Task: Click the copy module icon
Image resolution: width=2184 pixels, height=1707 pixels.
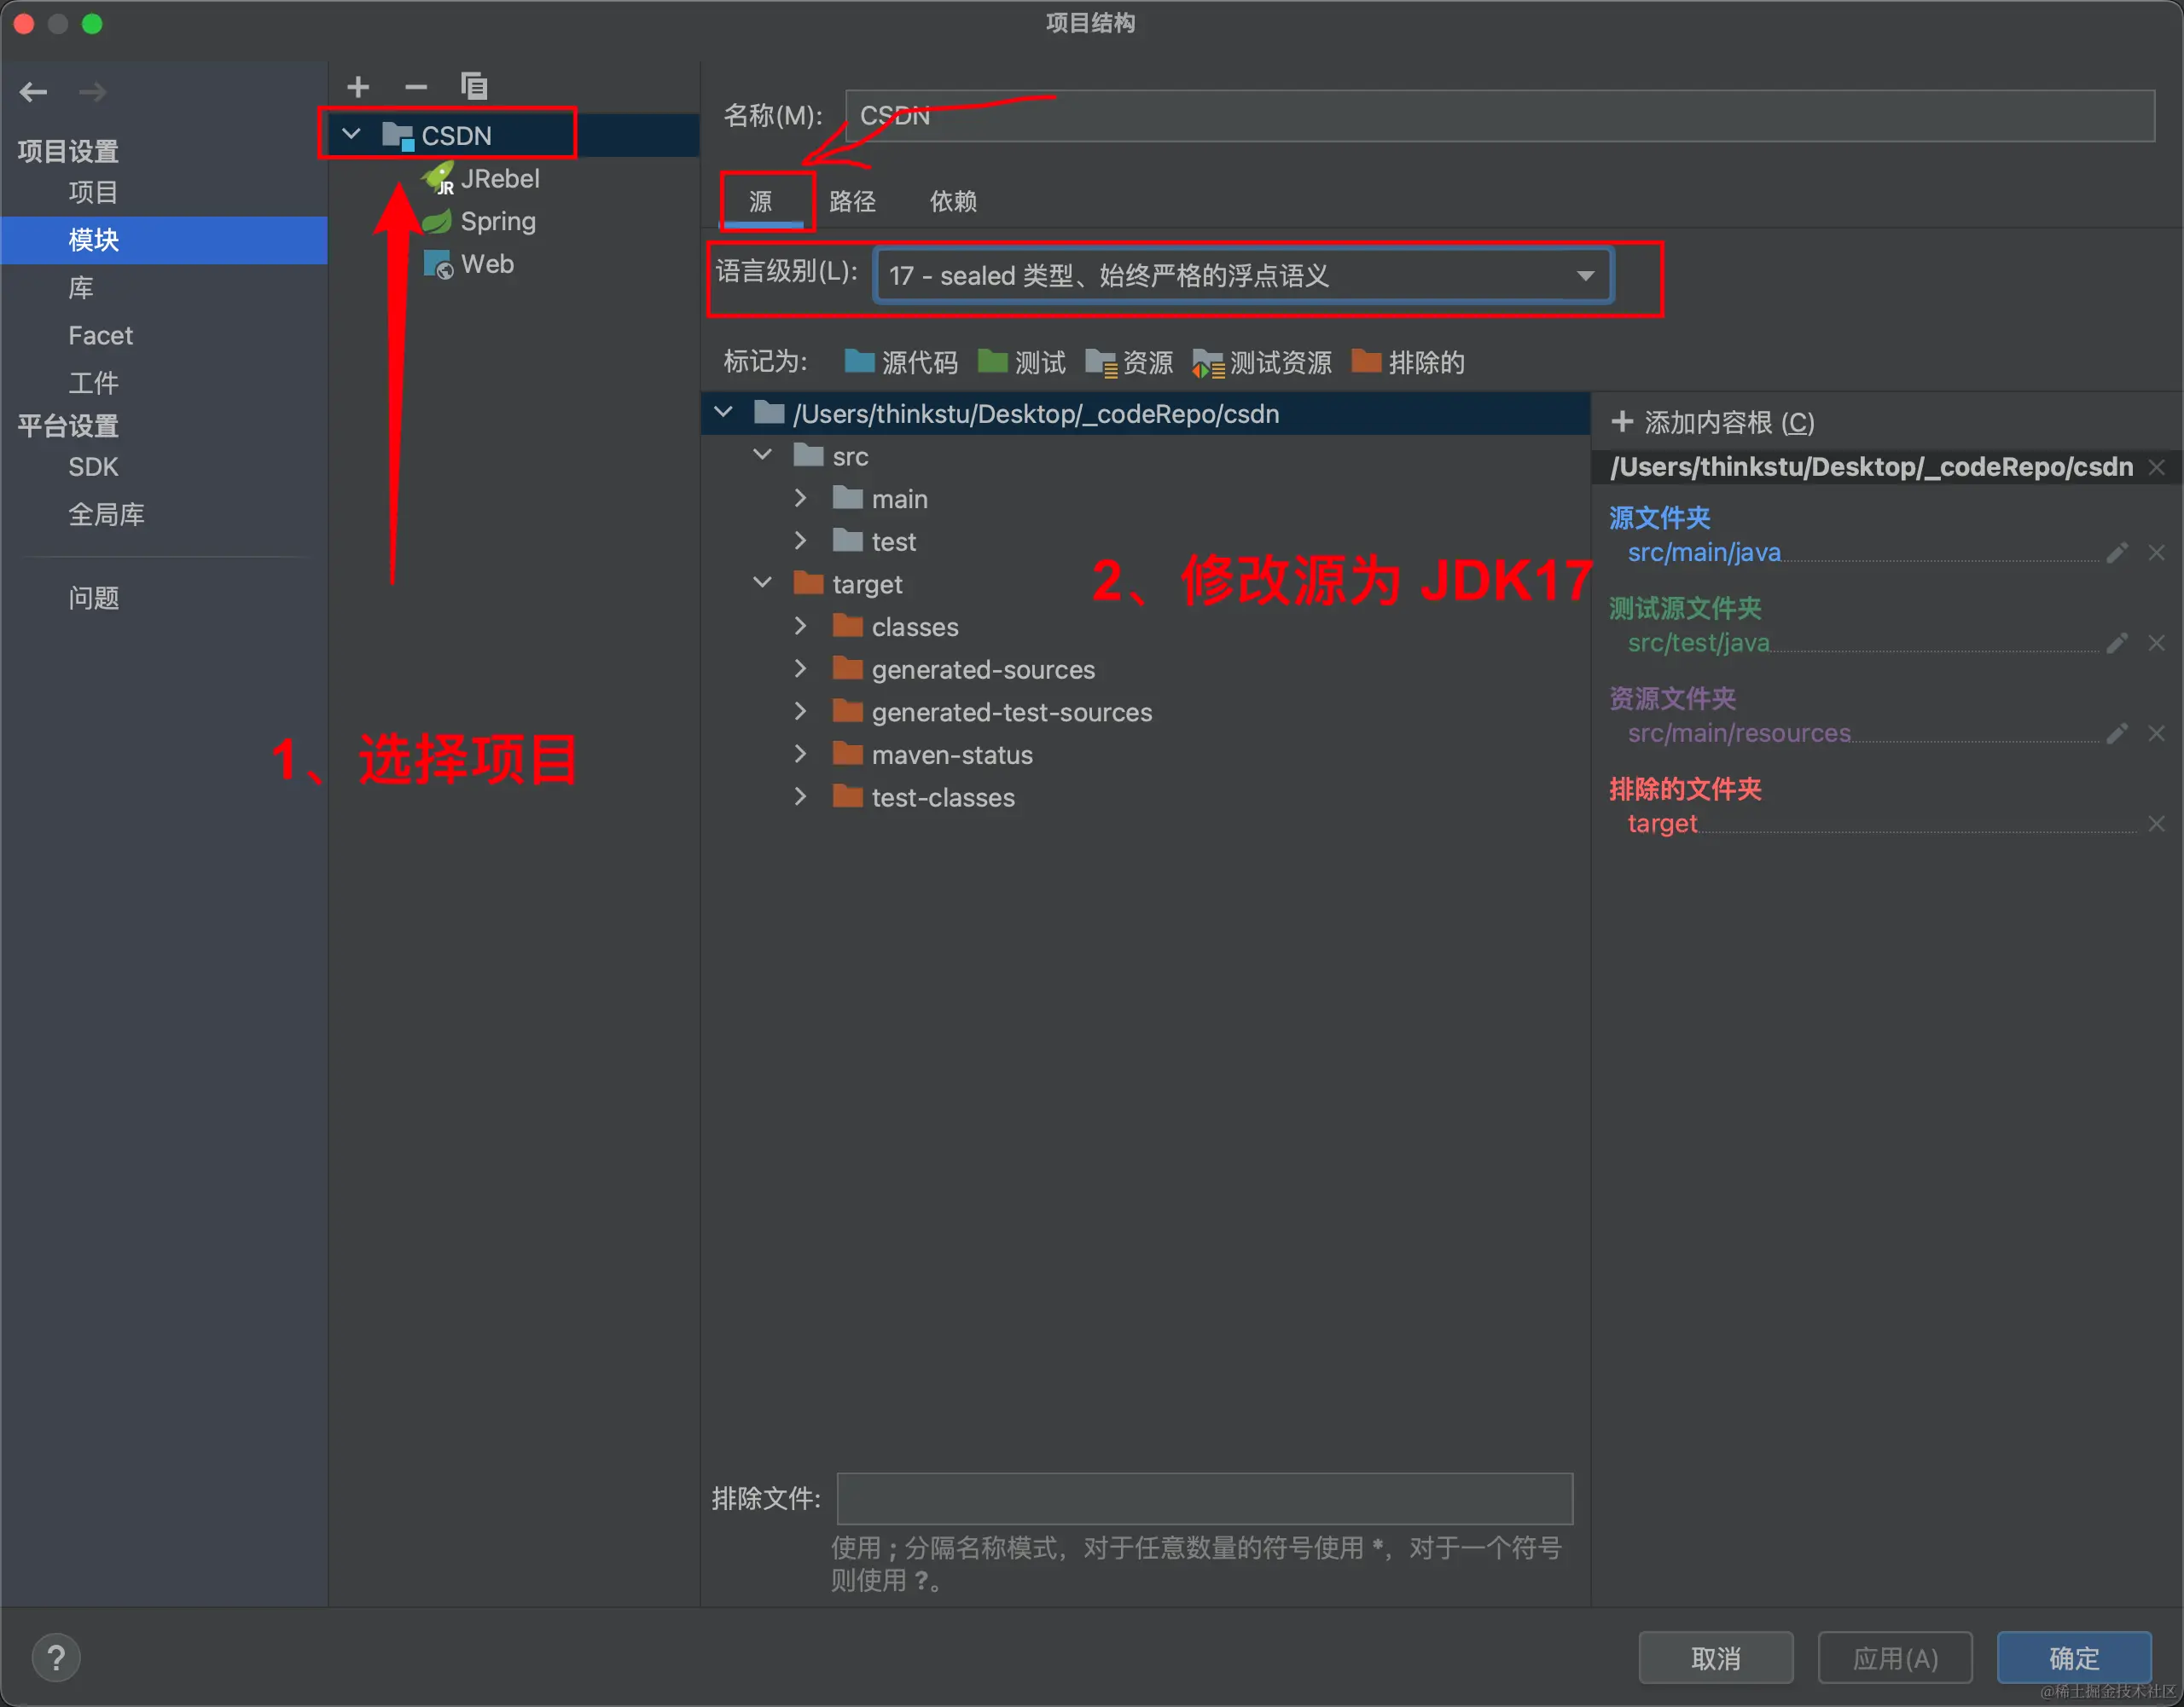Action: click(474, 87)
